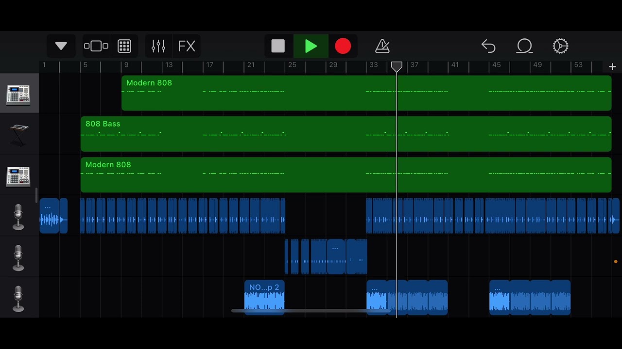Tap bar 49 on the ruler
The image size is (622, 349).
click(537, 65)
